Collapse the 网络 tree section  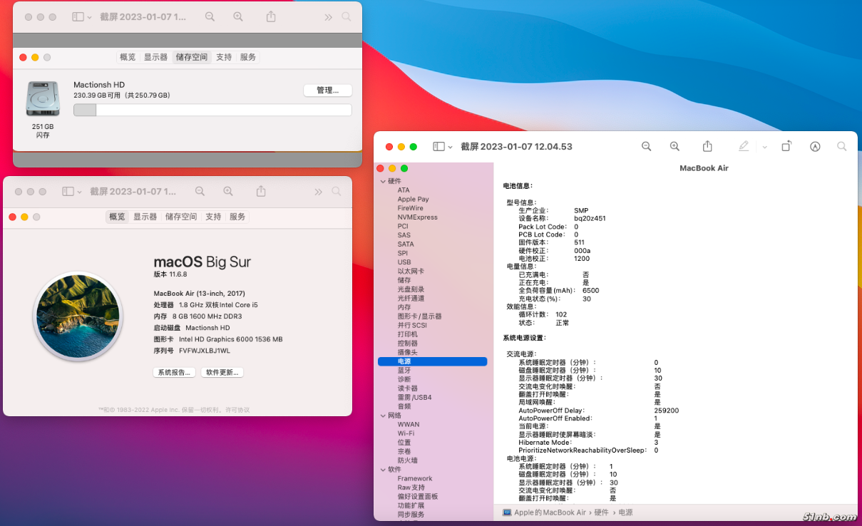pos(382,416)
